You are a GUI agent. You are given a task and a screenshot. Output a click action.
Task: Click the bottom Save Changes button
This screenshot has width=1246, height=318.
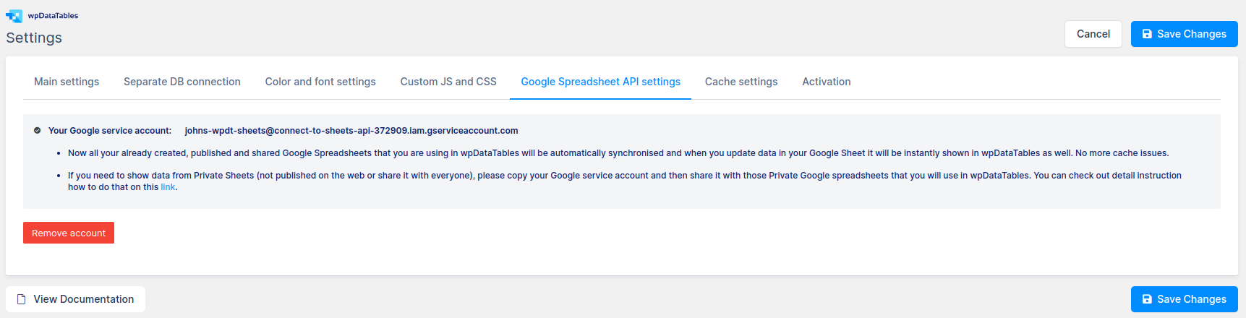1185,299
